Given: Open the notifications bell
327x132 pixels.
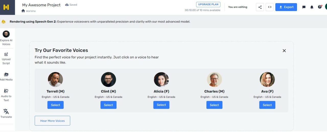Looking at the screenshot, I should [x=312, y=7].
